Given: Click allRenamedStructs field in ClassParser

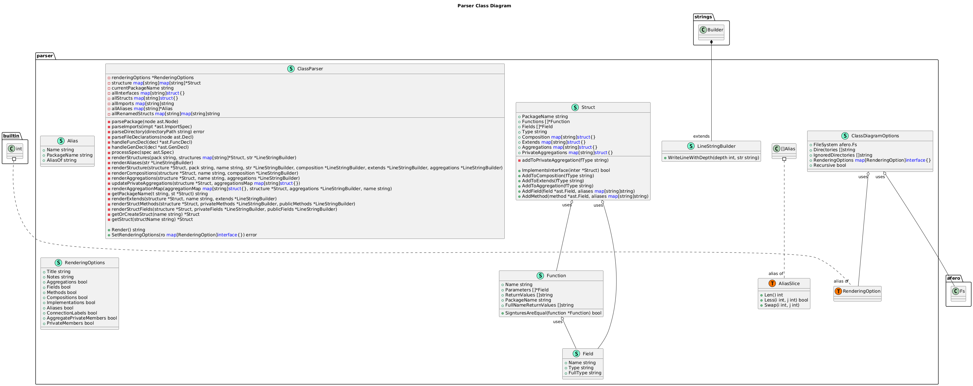Looking at the screenshot, I should pyautogui.click(x=163, y=114).
